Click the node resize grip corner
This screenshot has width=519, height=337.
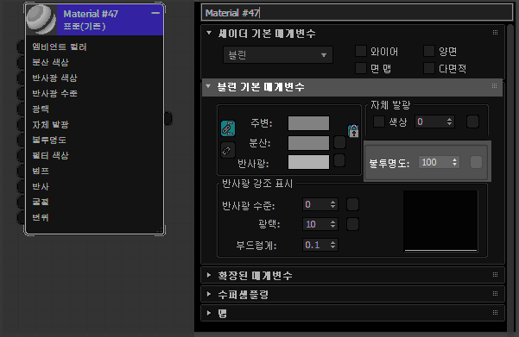[161, 230]
